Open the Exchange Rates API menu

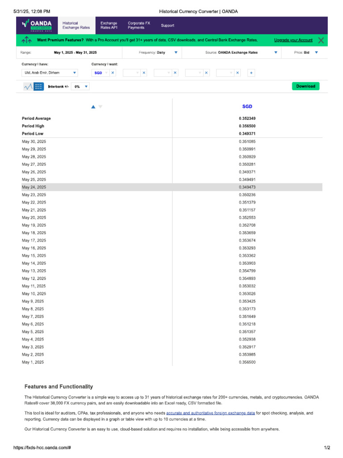point(109,25)
